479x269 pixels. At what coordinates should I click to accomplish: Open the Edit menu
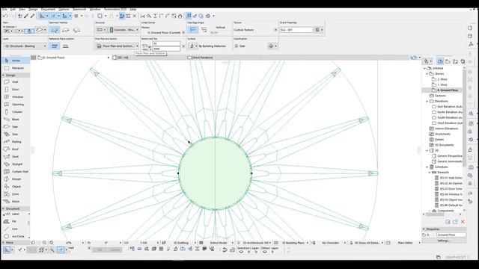point(13,10)
